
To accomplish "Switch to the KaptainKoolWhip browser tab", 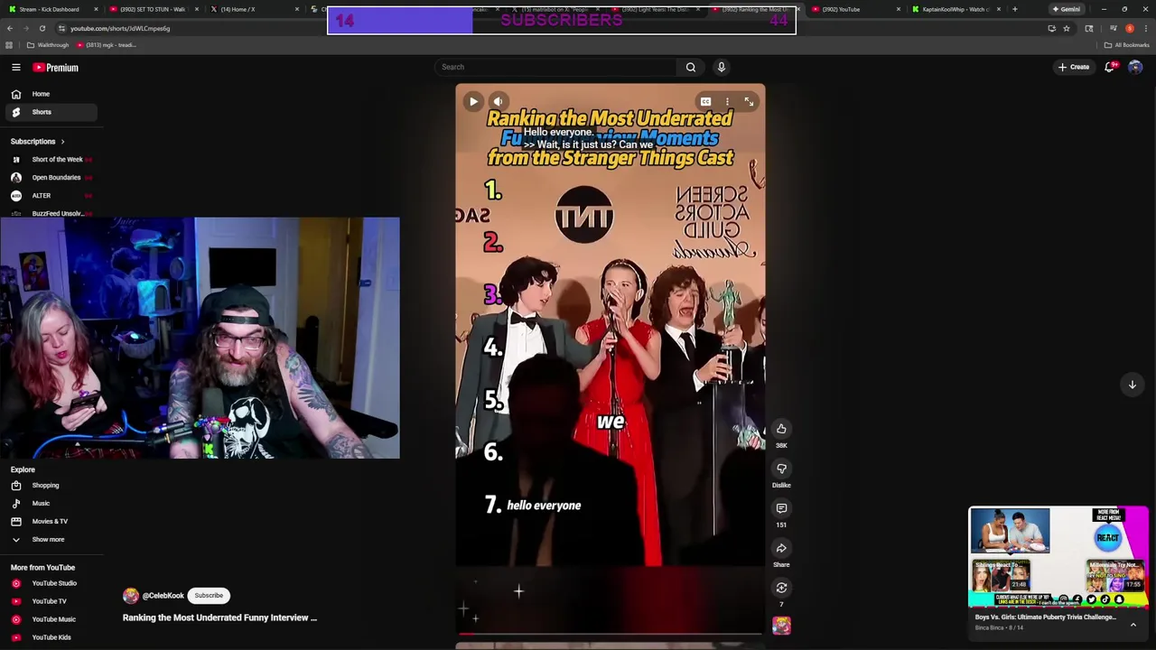I will 956,9.
